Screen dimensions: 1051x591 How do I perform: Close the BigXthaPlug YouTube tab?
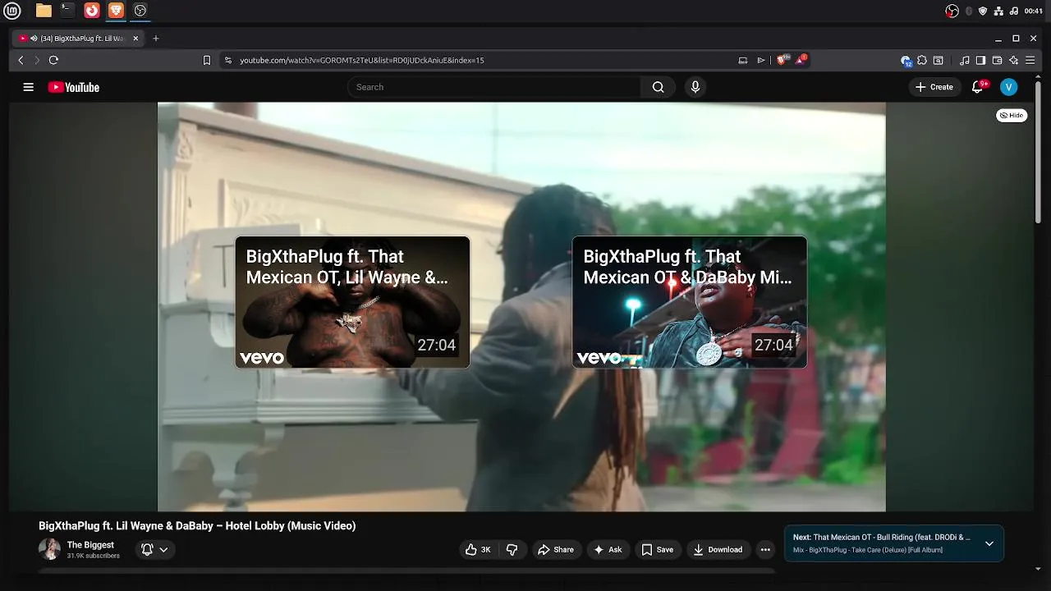click(135, 39)
